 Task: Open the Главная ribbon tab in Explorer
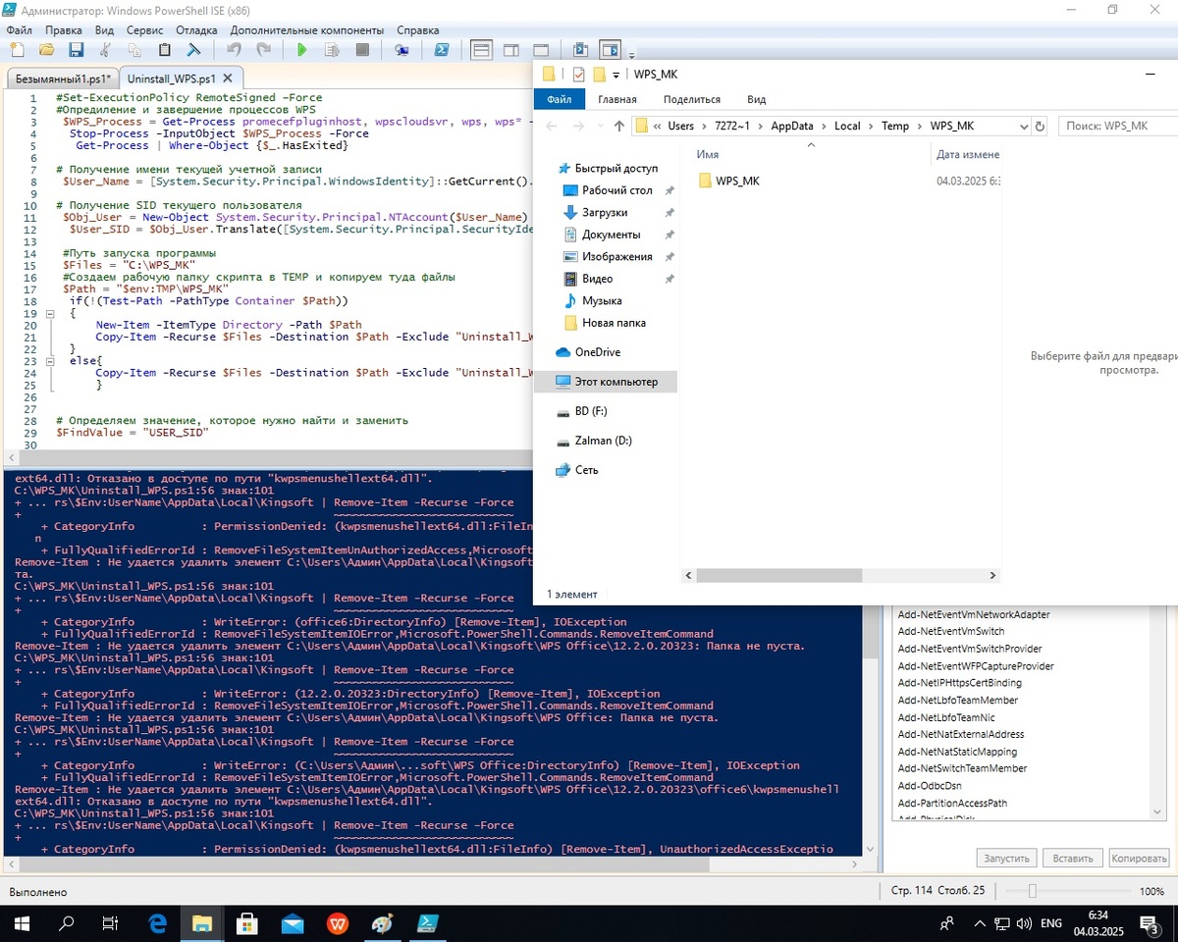coord(617,99)
